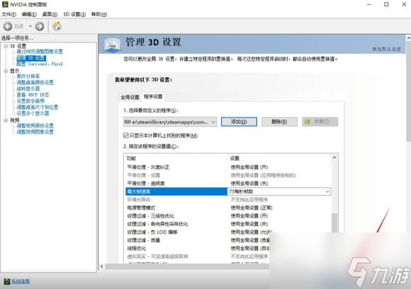411x289 pixels.
Task: Click 恢复默认设置 link in header
Action: click(387, 49)
